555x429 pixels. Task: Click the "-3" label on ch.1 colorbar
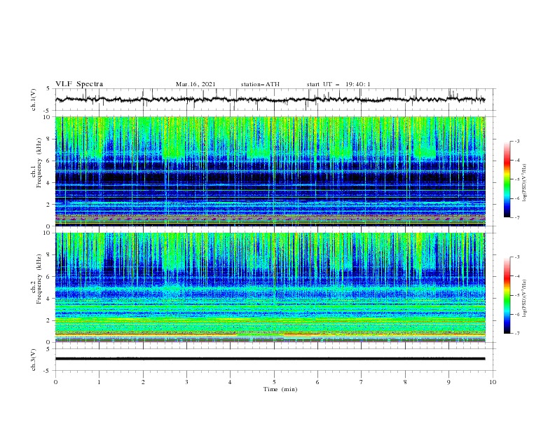516,141
